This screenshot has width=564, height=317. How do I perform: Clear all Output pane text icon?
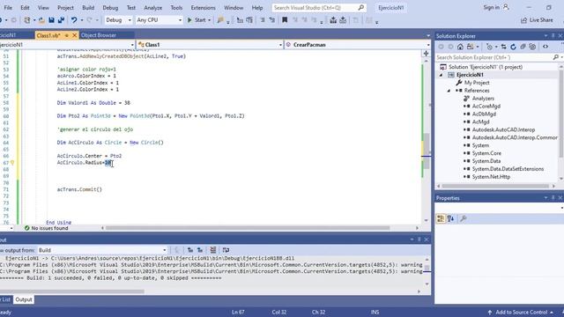click(x=213, y=250)
